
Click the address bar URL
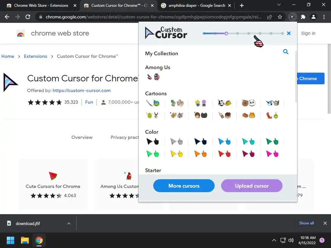[154, 17]
